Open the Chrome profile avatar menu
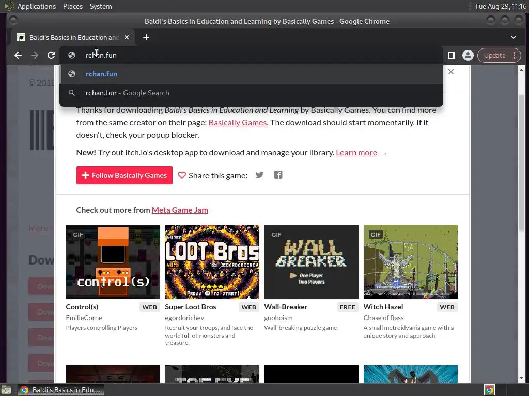The image size is (529, 396). (468, 55)
